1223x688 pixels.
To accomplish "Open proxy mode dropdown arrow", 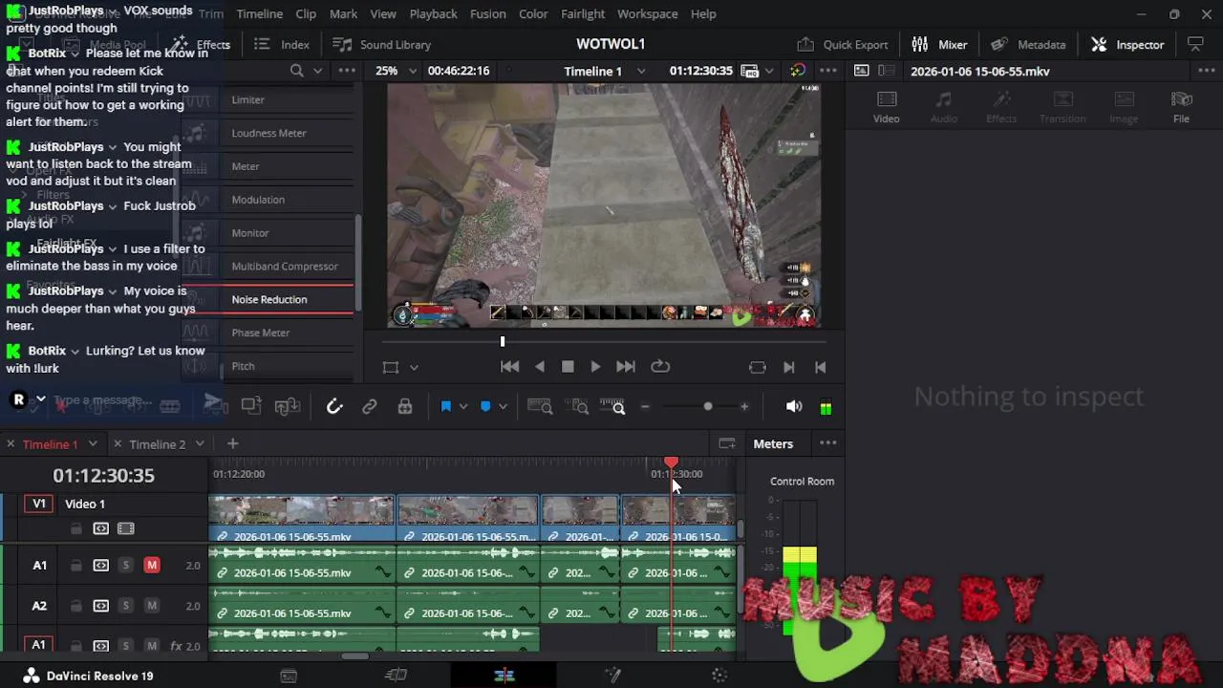I will tap(770, 71).
